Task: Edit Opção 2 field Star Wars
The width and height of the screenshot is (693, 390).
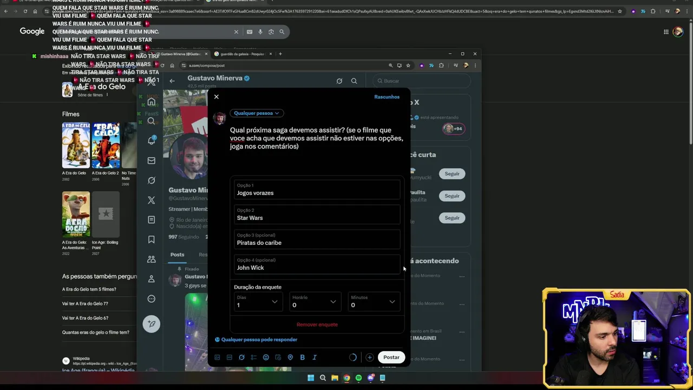Action: pos(317,214)
